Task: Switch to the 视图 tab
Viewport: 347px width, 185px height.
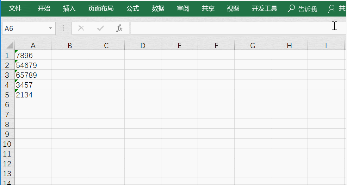Action: coord(233,9)
